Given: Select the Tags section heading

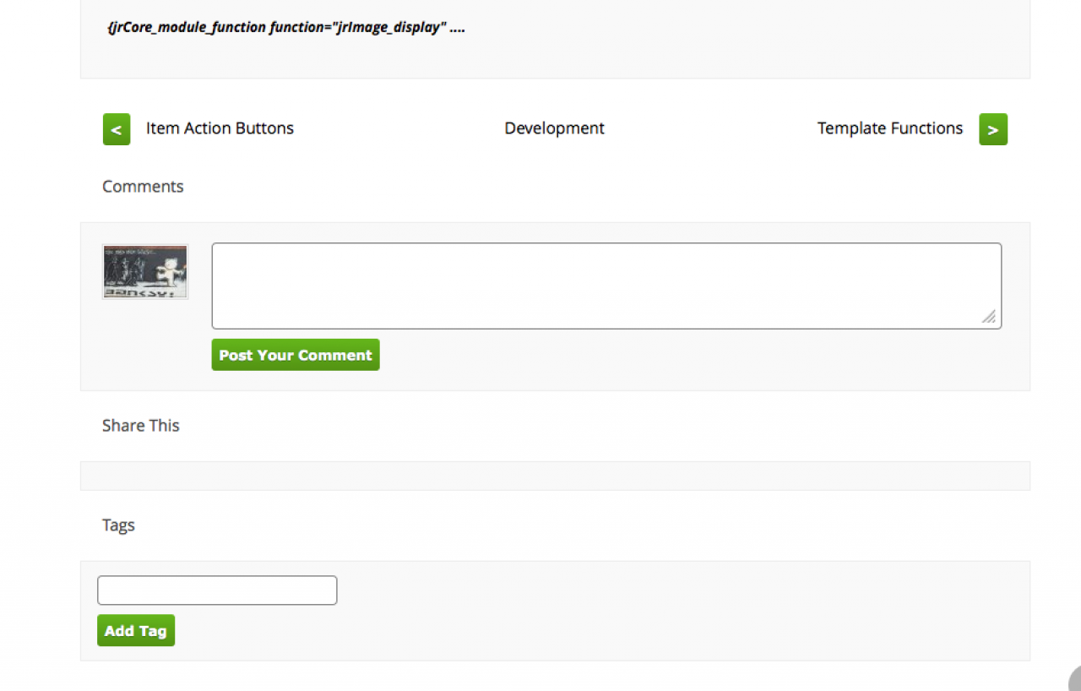Looking at the screenshot, I should point(118,525).
